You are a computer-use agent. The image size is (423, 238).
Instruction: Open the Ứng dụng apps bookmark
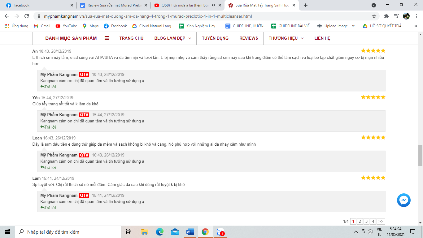pos(16,26)
